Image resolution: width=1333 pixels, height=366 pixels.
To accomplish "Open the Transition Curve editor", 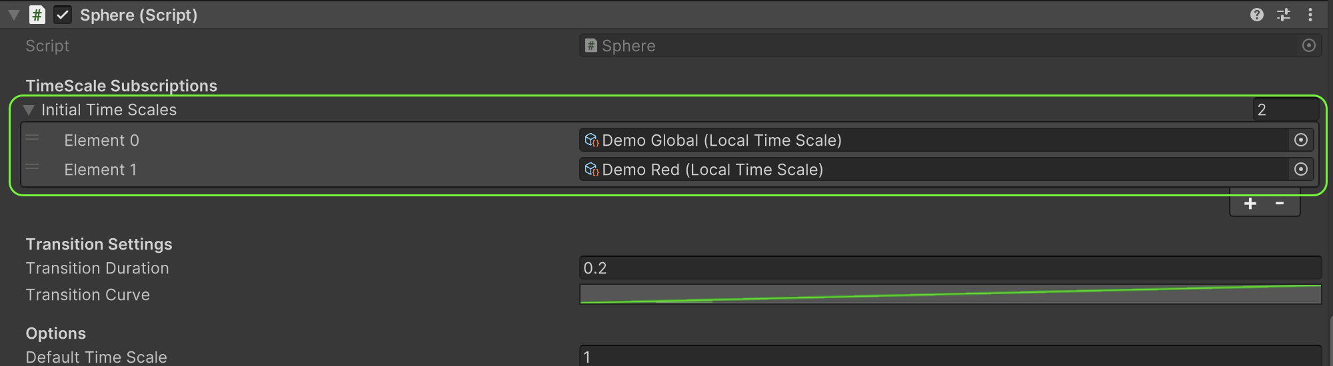I will point(950,294).
